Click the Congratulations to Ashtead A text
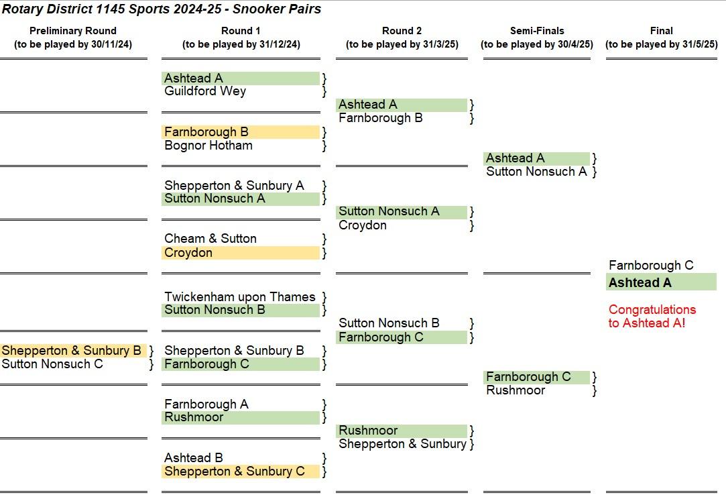Image resolution: width=726 pixels, height=495 pixels. tap(652, 316)
